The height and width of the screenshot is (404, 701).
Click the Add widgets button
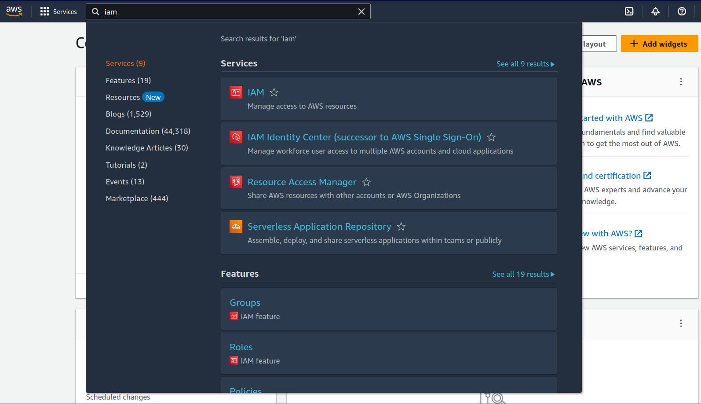coord(659,44)
